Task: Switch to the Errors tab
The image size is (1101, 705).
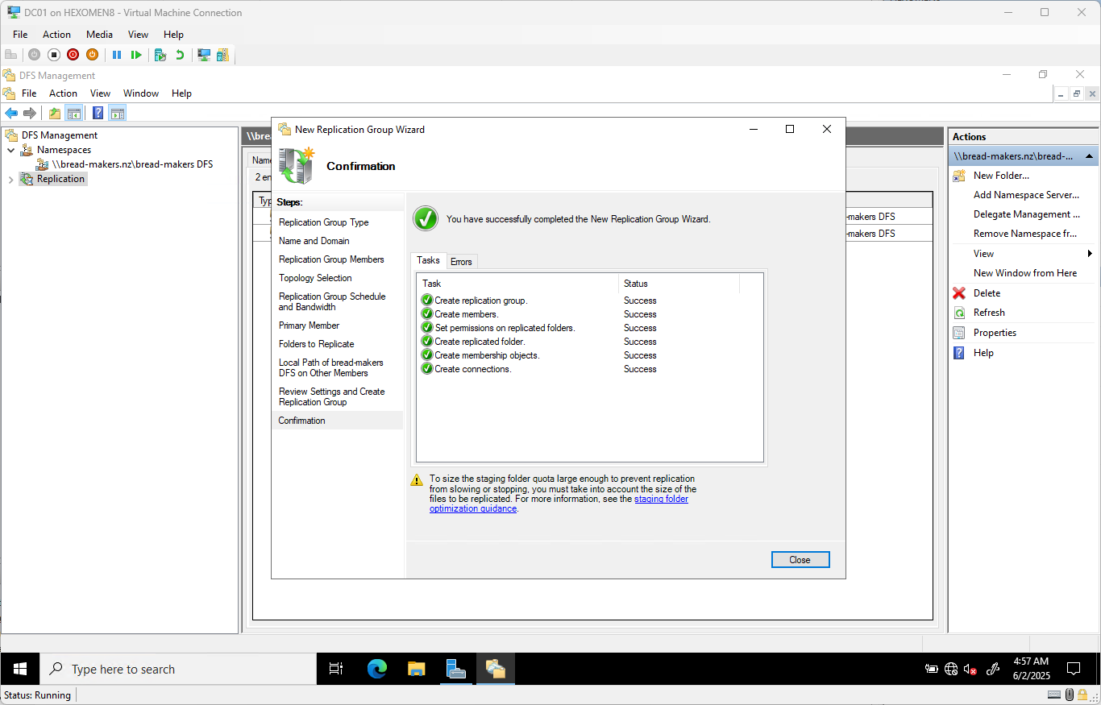Action: (462, 261)
